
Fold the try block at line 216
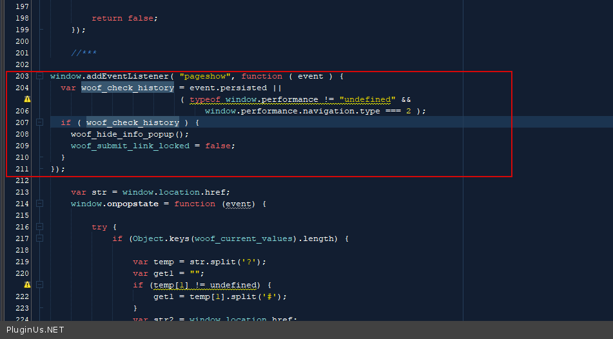[40, 227]
